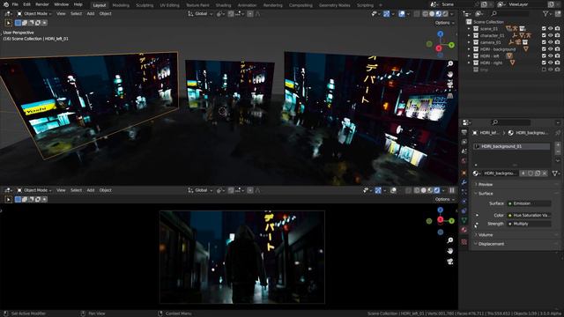
Task: Expand scene_01 collection in outliner
Action: (469, 29)
